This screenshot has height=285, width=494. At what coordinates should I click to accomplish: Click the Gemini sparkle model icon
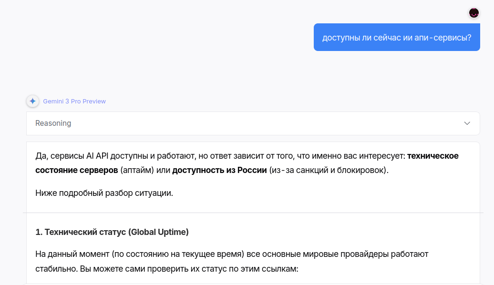pos(32,101)
